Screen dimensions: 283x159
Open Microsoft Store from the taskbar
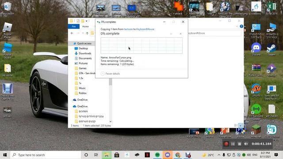point(117,155)
